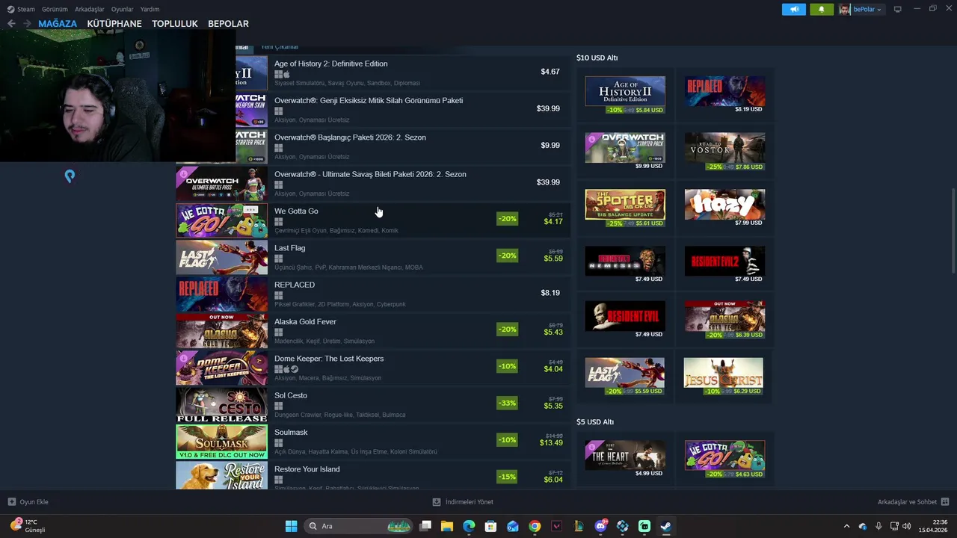957x538 pixels.
Task: Open the Arkadaşlar menu
Action: click(90, 9)
